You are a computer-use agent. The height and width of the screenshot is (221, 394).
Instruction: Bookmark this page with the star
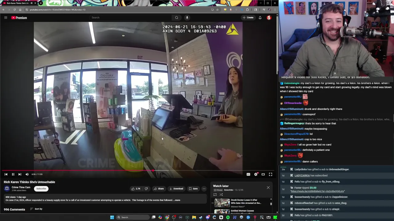[x=217, y=10]
